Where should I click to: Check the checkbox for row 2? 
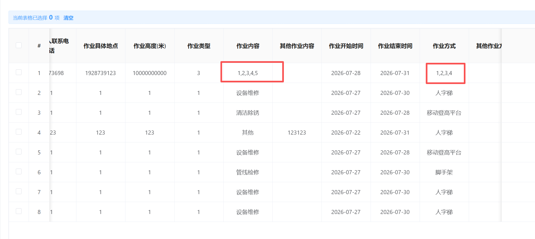tap(19, 92)
